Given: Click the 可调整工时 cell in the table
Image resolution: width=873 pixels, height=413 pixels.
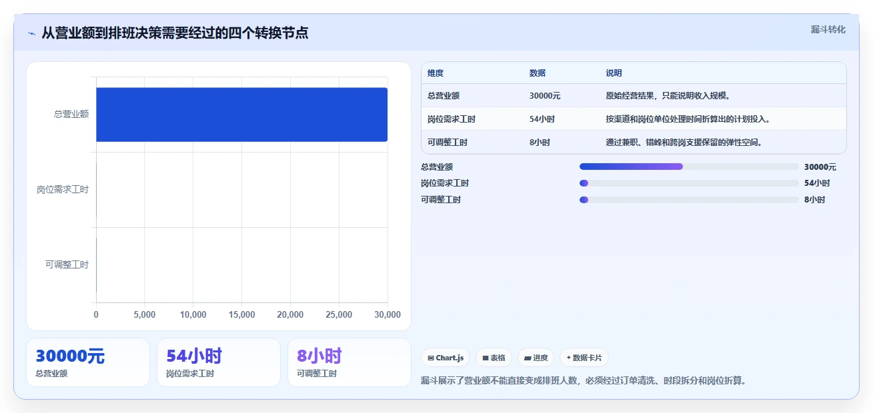Looking at the screenshot, I should coord(448,143).
